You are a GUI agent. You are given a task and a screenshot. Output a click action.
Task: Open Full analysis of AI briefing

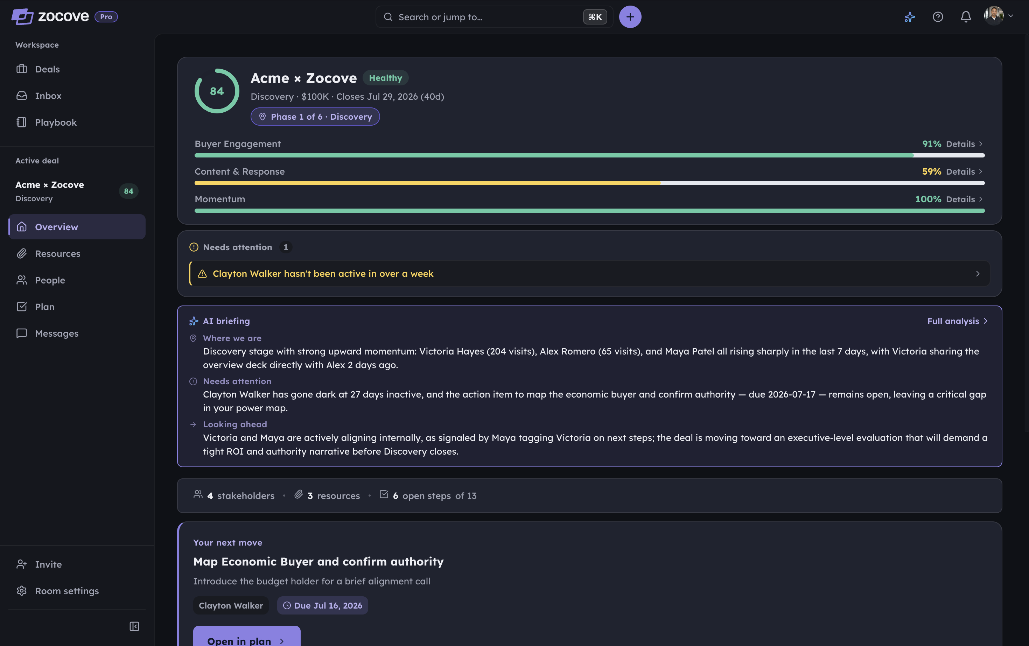[x=957, y=321]
